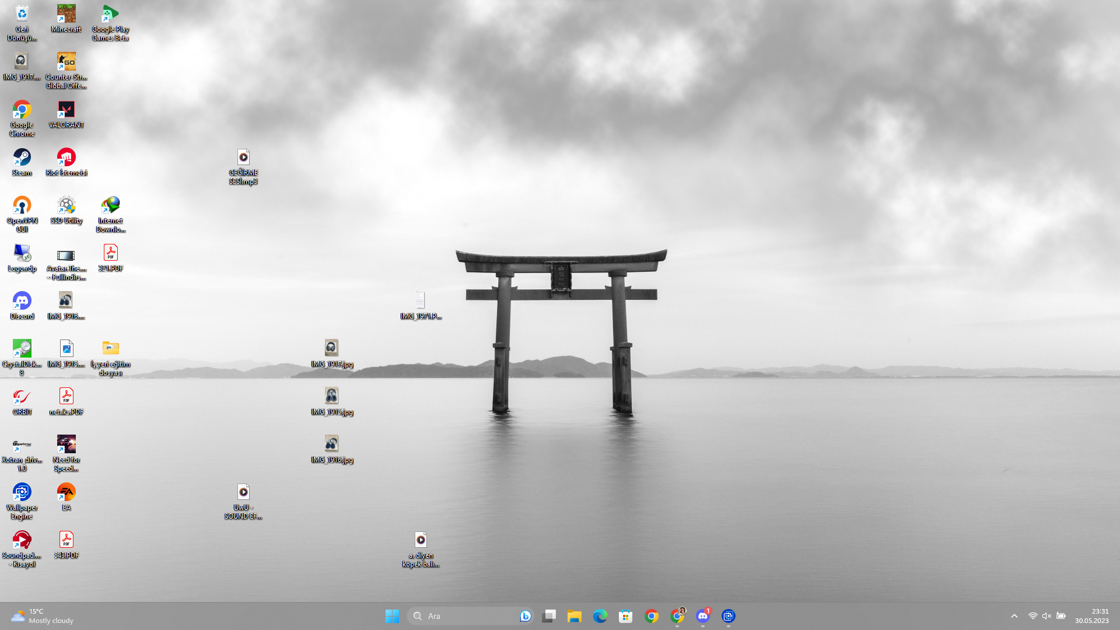Open the Wi-Fi network tray icon
This screenshot has height=630, width=1120.
pyautogui.click(x=1032, y=616)
